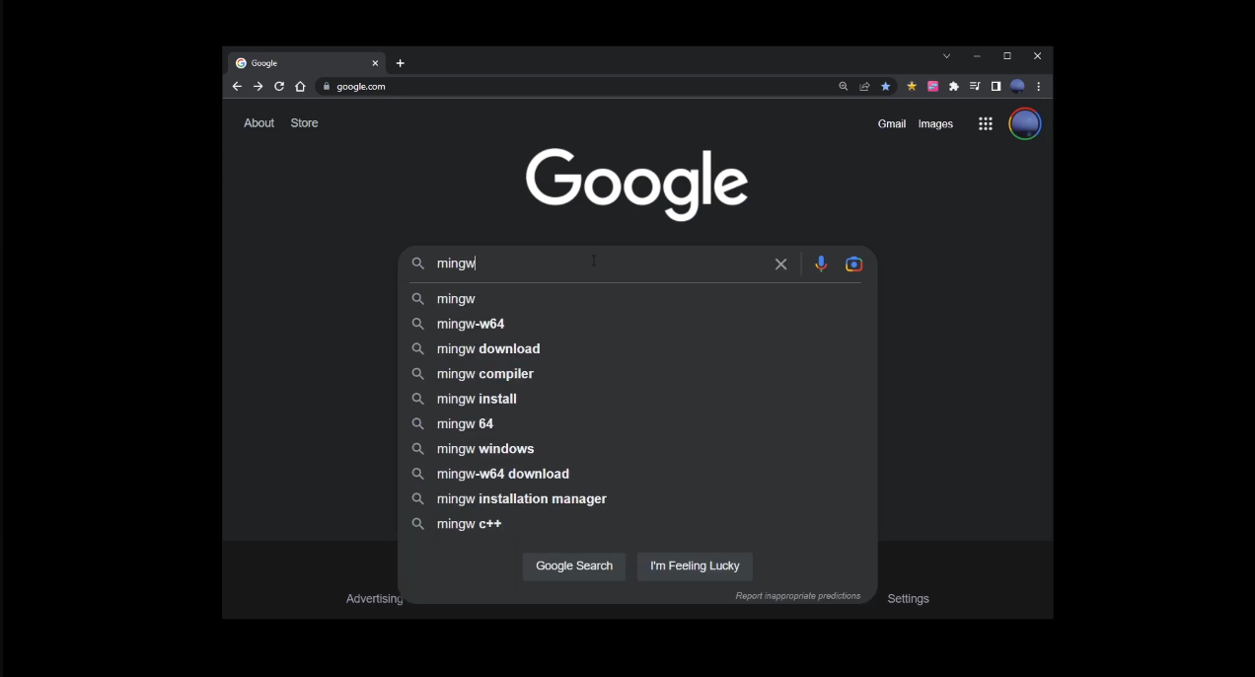Open the Chrome three-dot menu
The height and width of the screenshot is (677, 1255).
point(1037,86)
